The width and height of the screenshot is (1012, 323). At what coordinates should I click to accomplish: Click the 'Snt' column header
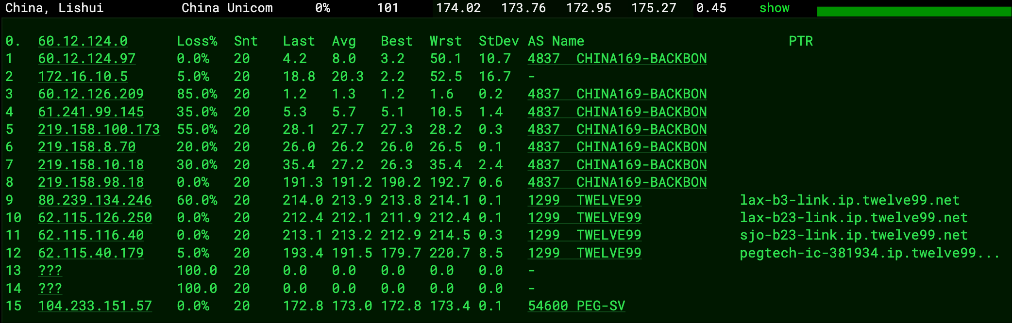click(246, 41)
